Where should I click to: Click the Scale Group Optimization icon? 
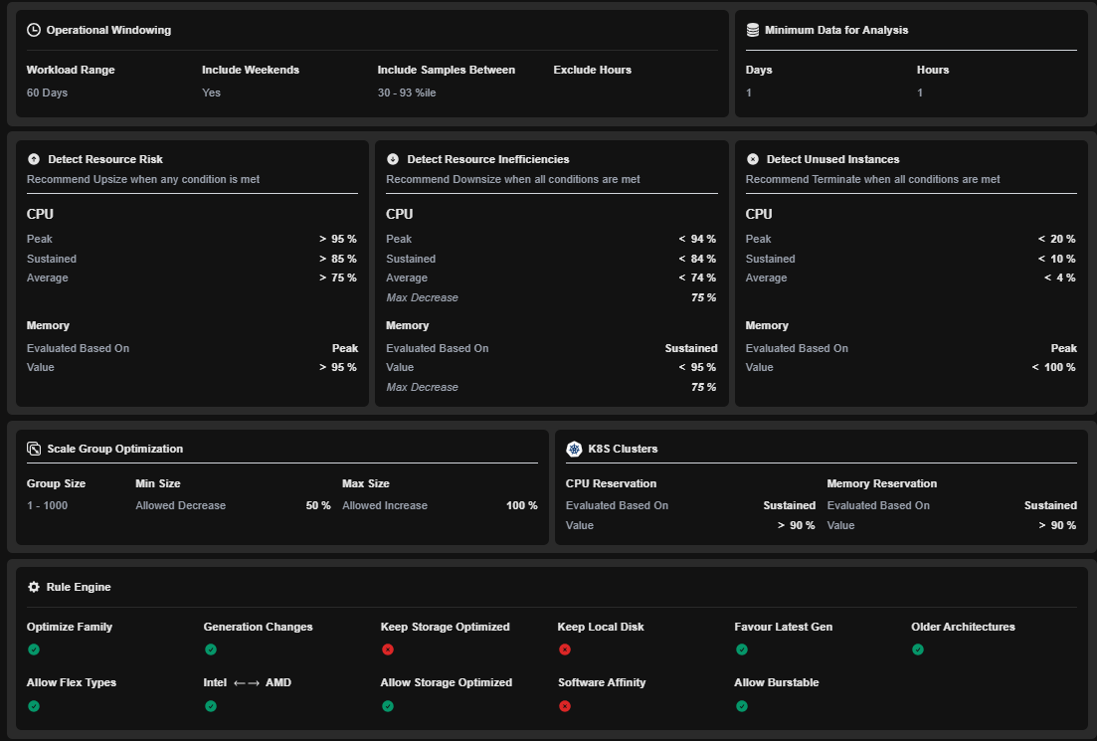pos(34,449)
